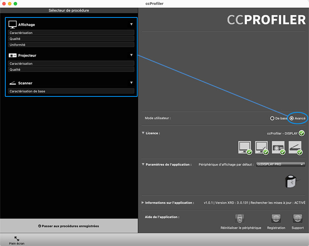Collapse the Scanner section arrow

(131, 83)
